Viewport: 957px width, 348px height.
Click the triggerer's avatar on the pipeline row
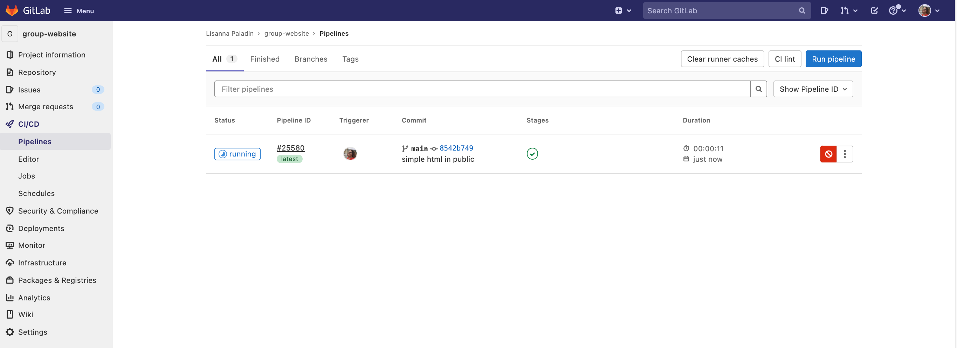(x=350, y=153)
